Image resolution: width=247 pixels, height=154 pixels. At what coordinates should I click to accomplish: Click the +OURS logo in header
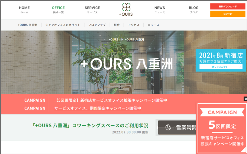tap(126, 10)
